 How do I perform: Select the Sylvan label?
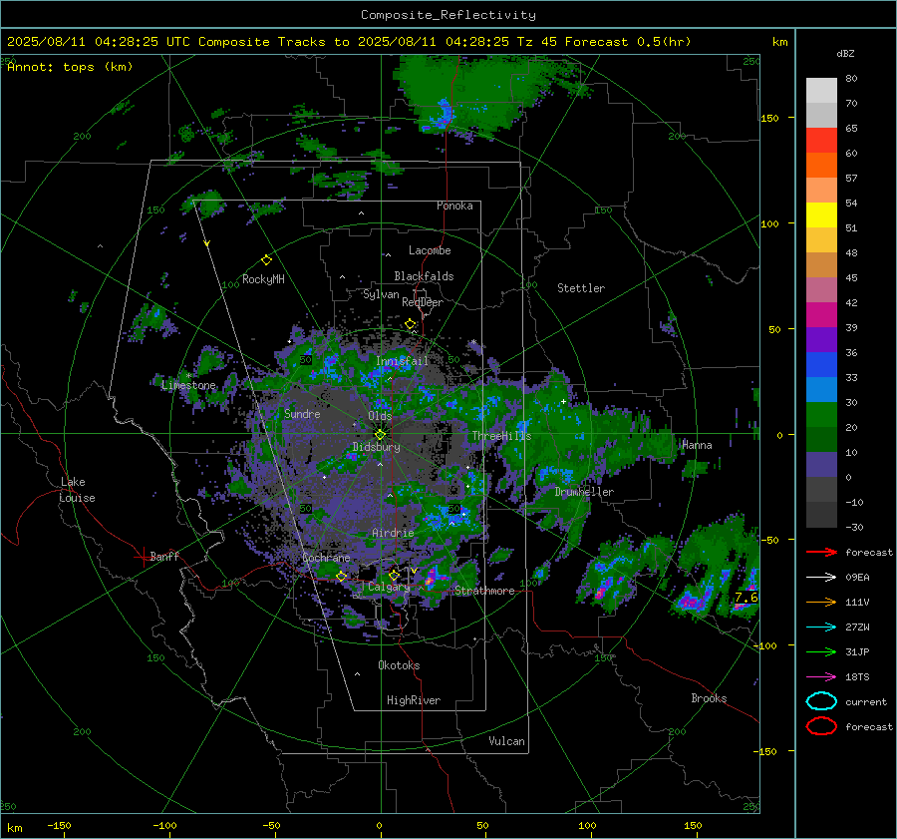click(381, 294)
